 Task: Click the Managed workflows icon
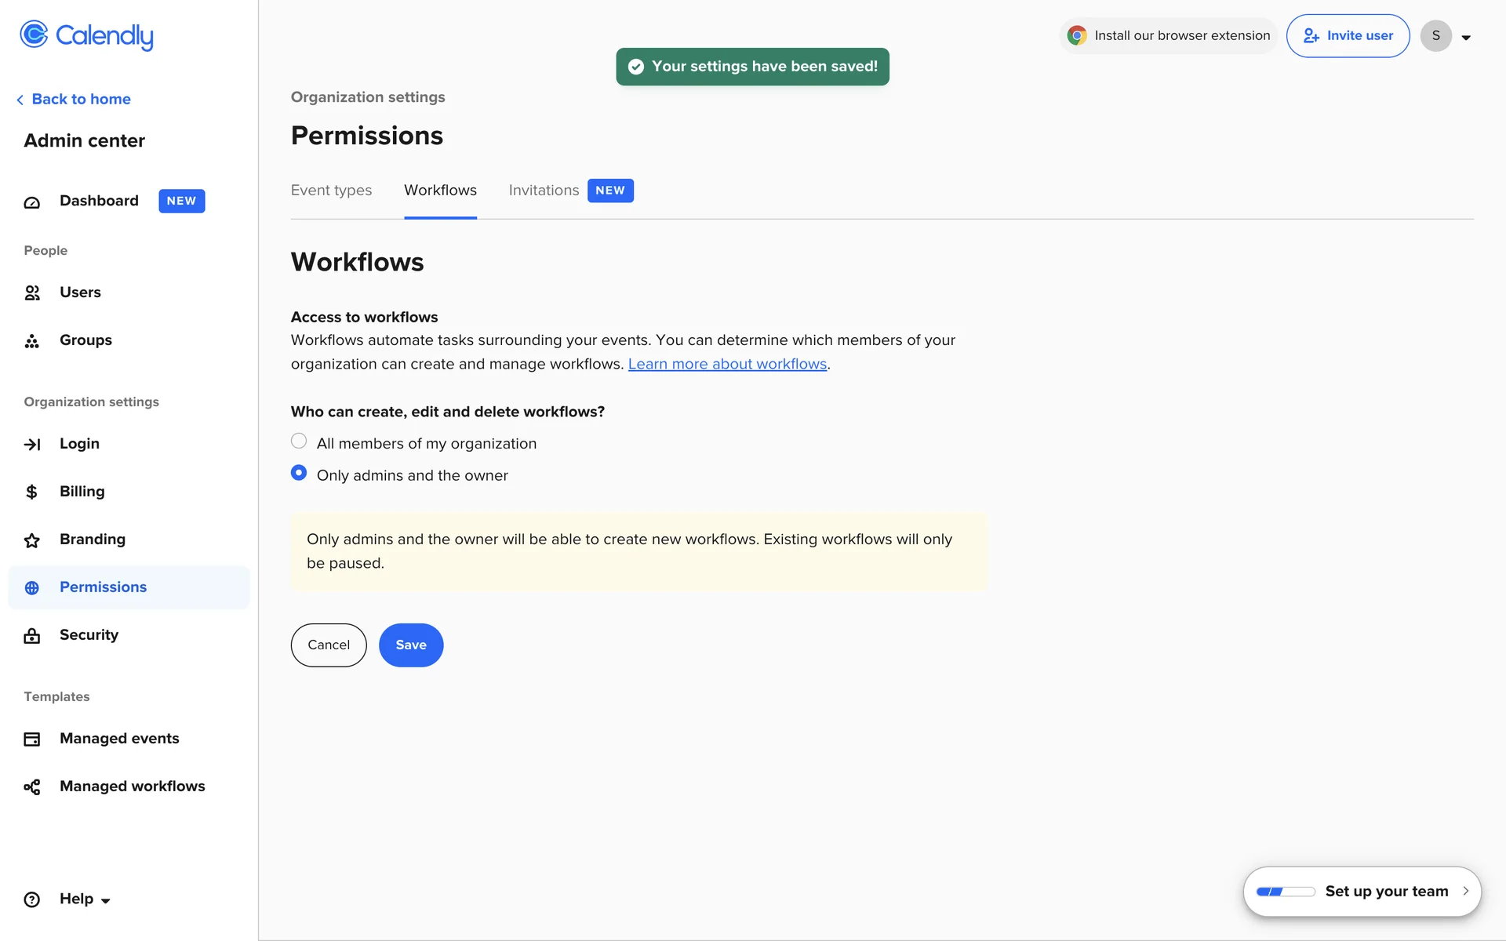[x=32, y=787]
